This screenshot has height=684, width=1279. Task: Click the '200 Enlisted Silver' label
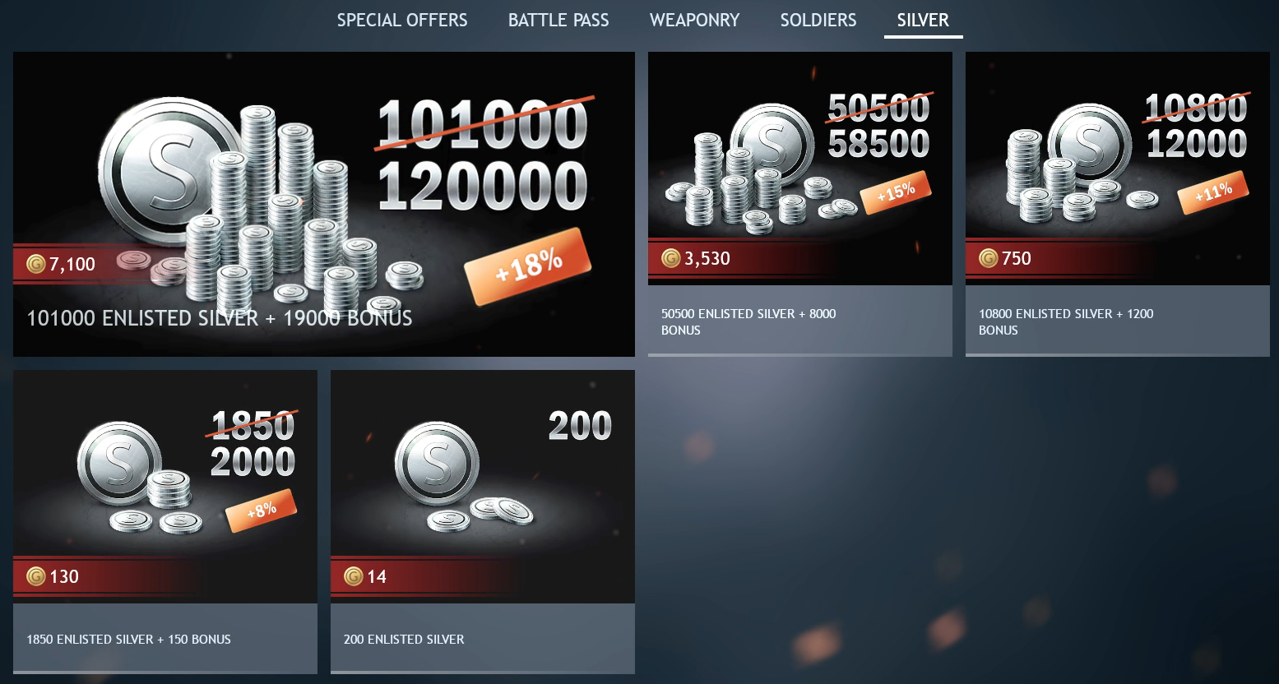tap(404, 639)
